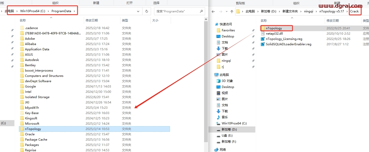The height and width of the screenshot is (152, 369).
Task: Expand chevron after Win10Prox64 (C:) in address bar
Action: point(48,11)
